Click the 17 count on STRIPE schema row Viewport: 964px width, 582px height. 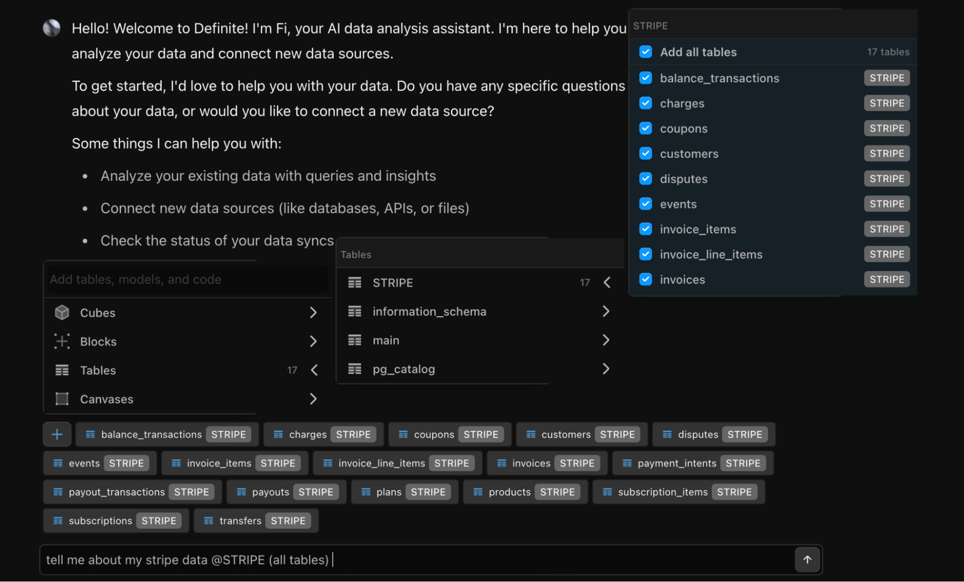pos(584,283)
